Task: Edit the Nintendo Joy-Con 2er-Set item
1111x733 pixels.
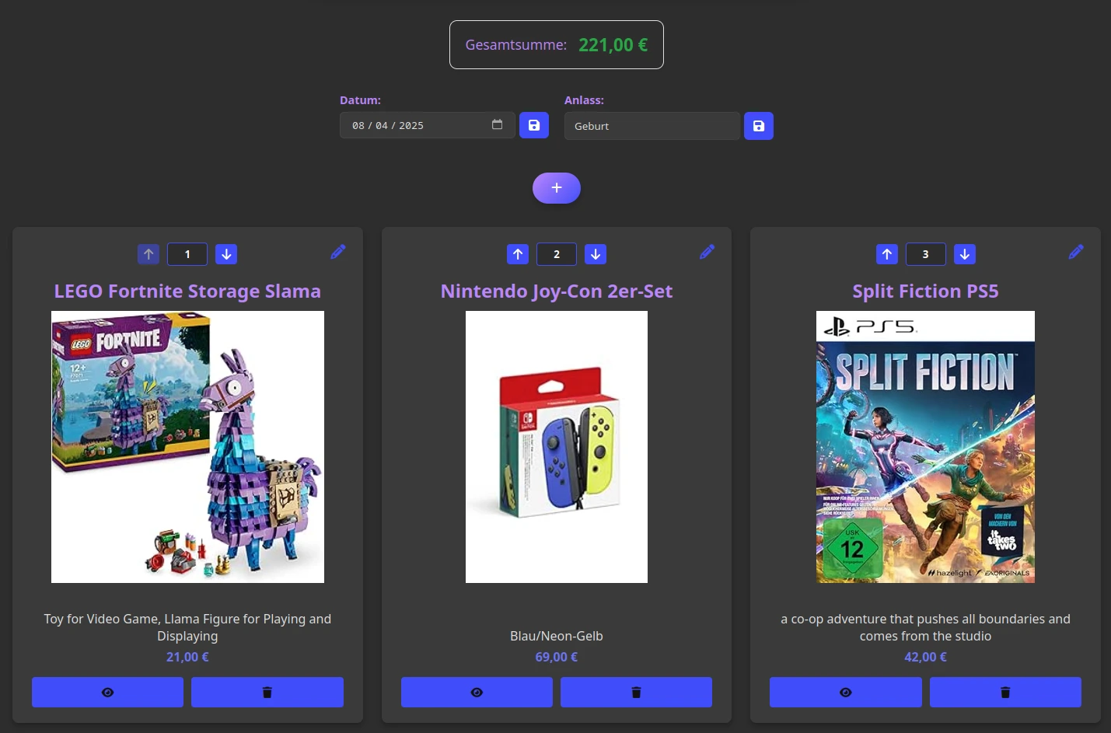Action: click(x=707, y=252)
